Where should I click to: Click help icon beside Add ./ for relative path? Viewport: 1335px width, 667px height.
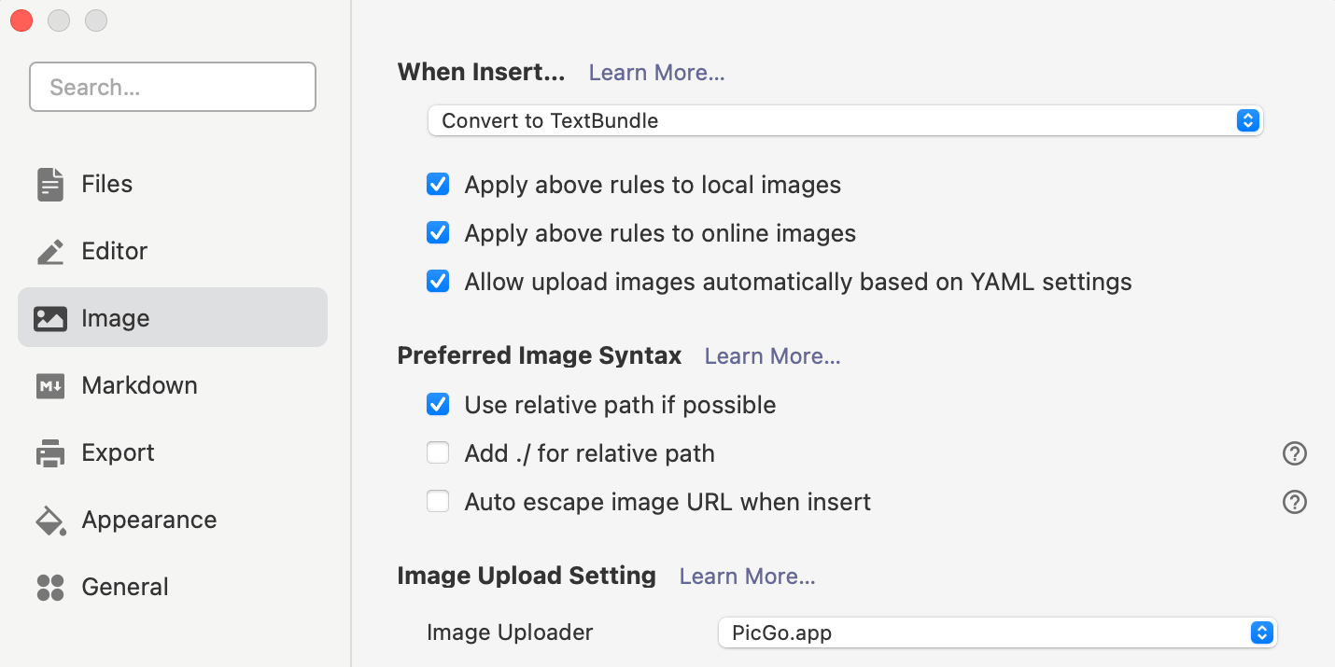click(x=1294, y=453)
